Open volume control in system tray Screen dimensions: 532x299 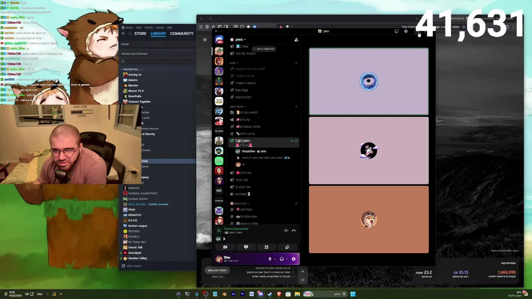(x=27, y=294)
